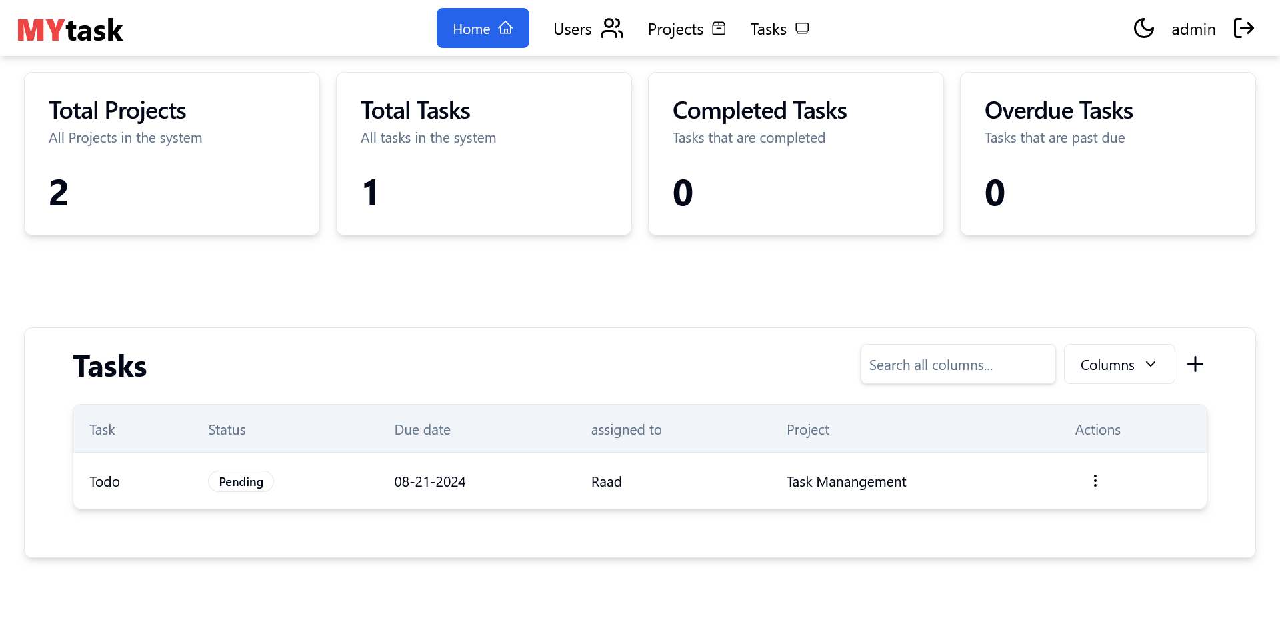Click the admin username label

tap(1193, 29)
